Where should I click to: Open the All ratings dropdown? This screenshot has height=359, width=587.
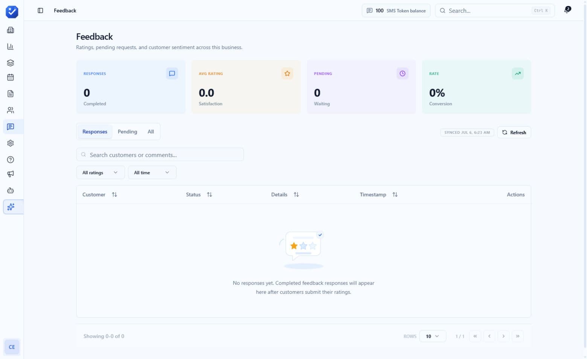(x=101, y=172)
